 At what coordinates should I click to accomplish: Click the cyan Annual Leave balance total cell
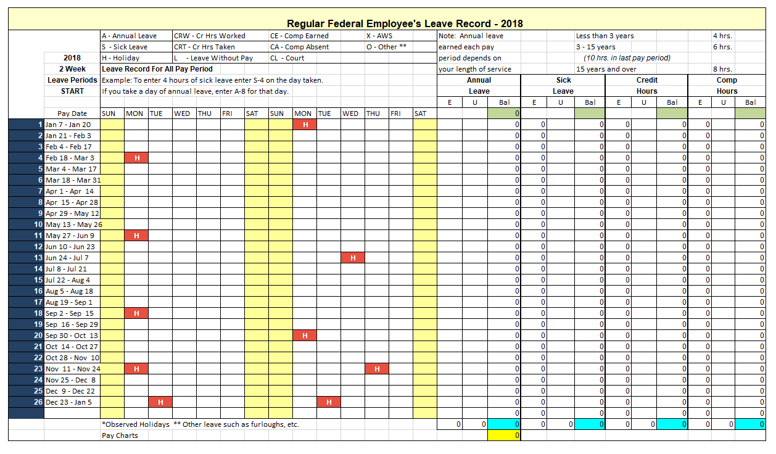coord(504,424)
